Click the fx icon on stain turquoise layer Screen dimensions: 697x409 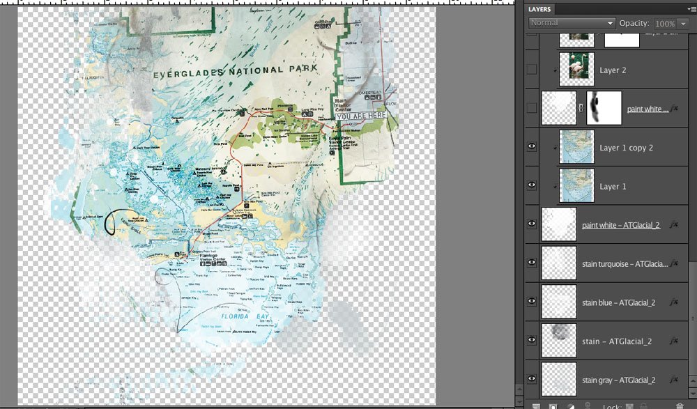click(x=674, y=263)
